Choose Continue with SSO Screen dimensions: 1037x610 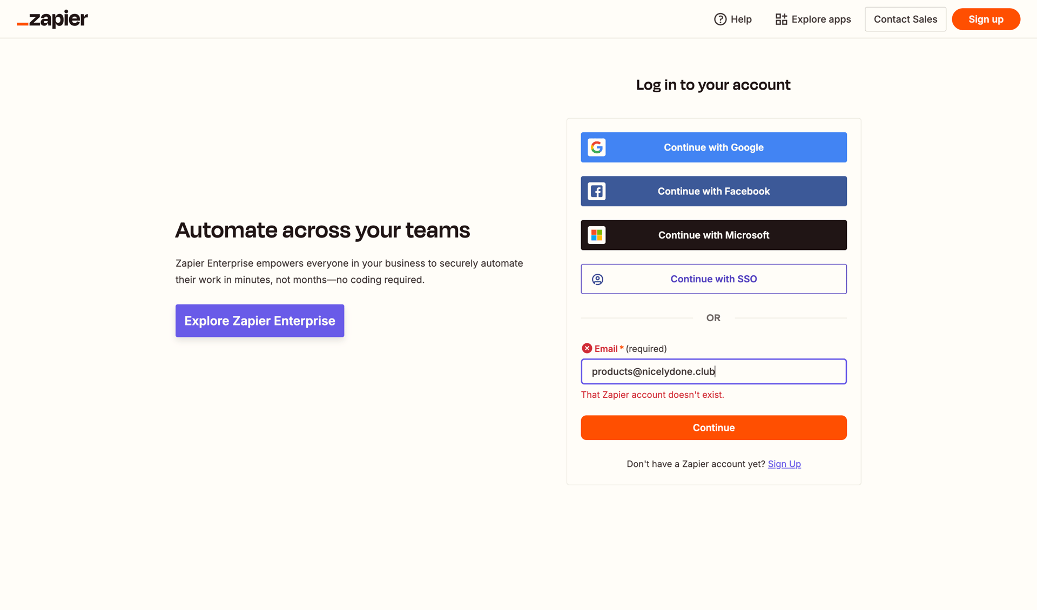pos(713,279)
